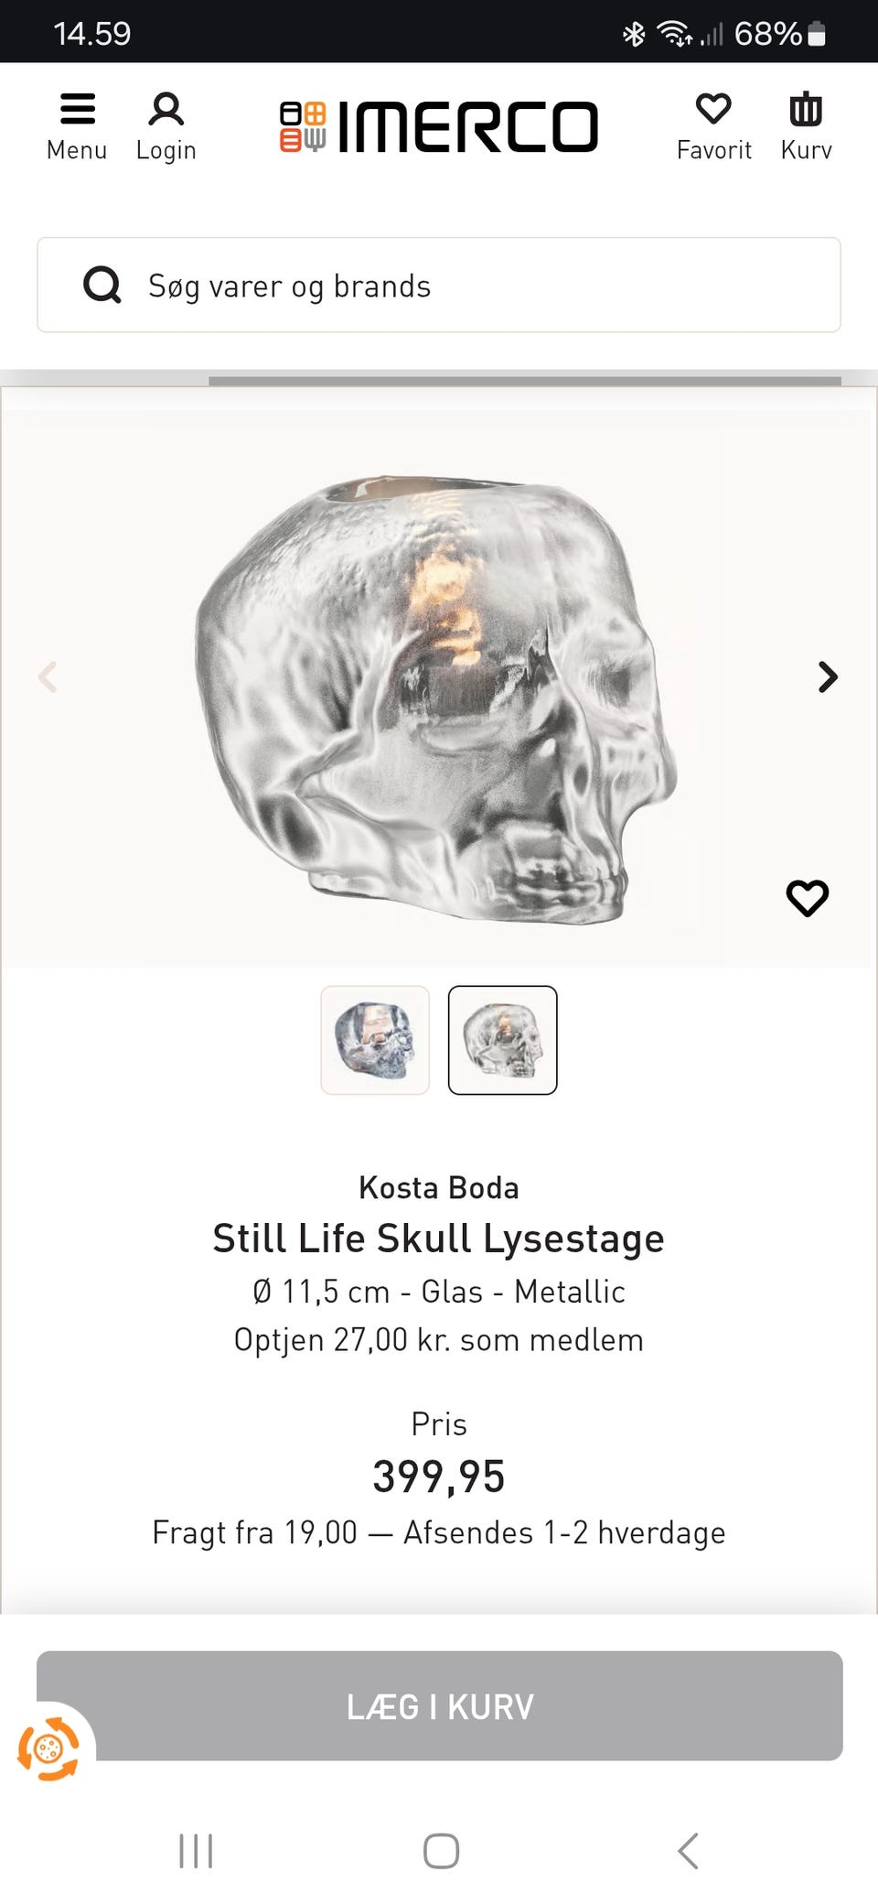Select the first skull thumbnail
The height and width of the screenshot is (1904, 878).
coord(375,1040)
